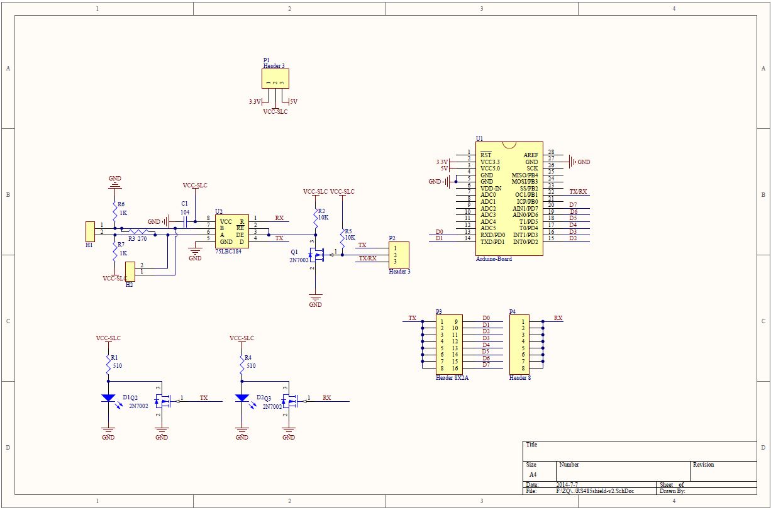Image resolution: width=771 pixels, height=510 pixels.
Task: Click capacitor C1 labeled 104
Action: [184, 221]
